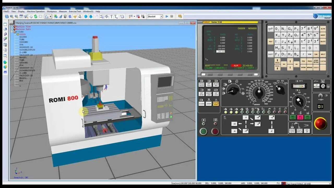Open the Assist dropdown in toolbar
This screenshot has width=334, height=188.
161,16
